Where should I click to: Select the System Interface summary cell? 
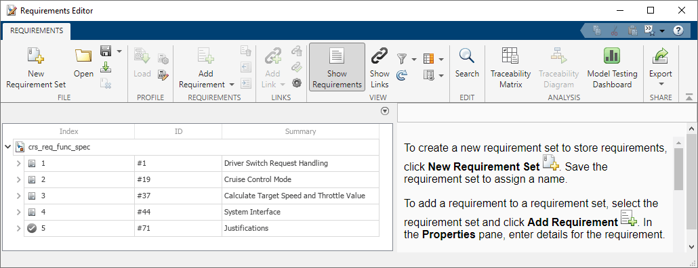click(300, 212)
